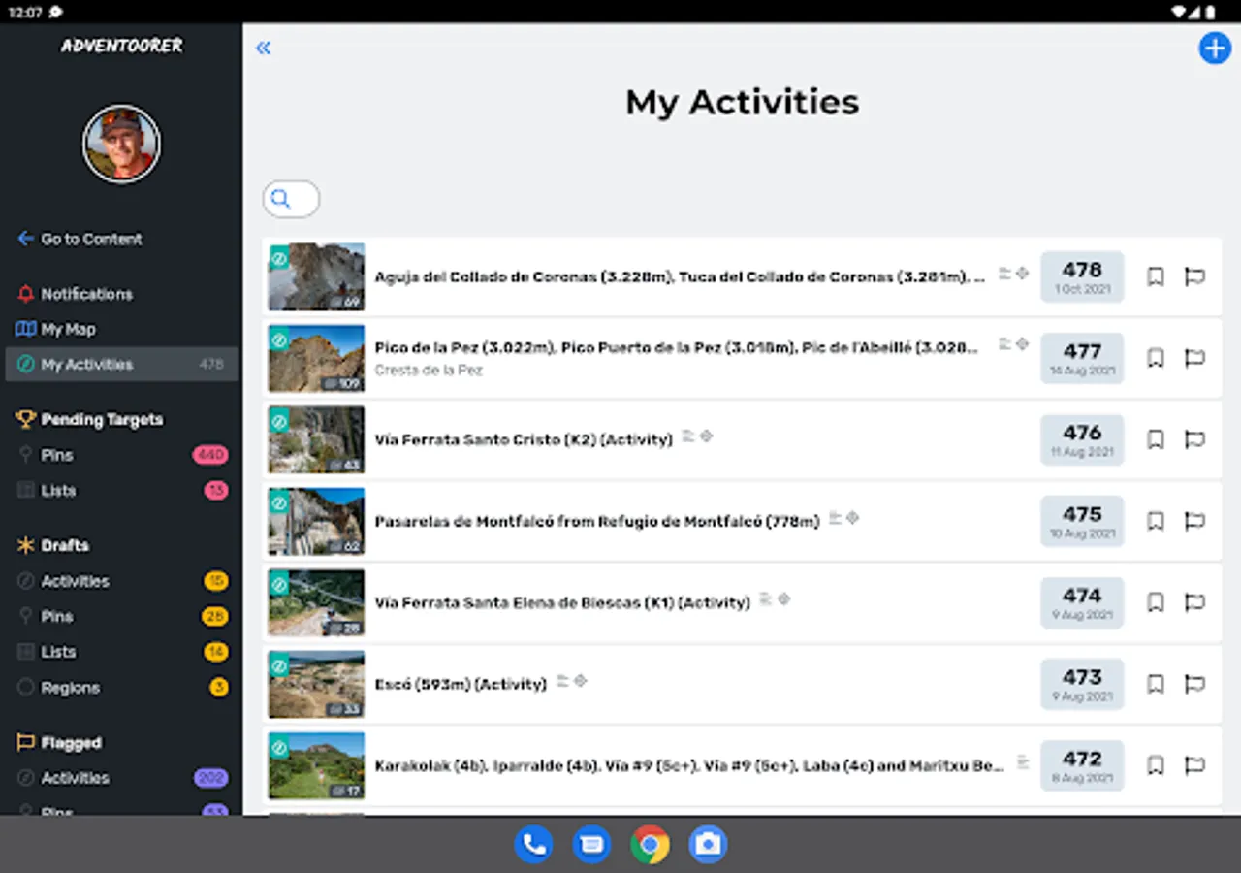Click the Pending Targets section header
The height and width of the screenshot is (873, 1241).
pyautogui.click(x=90, y=420)
